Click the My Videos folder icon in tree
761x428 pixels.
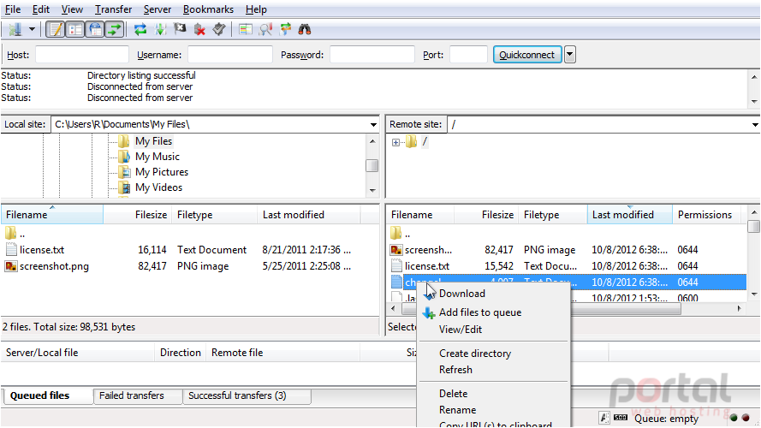[125, 187]
